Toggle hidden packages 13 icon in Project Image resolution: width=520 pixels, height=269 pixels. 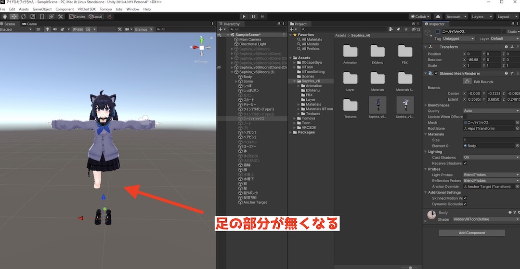(x=416, y=29)
